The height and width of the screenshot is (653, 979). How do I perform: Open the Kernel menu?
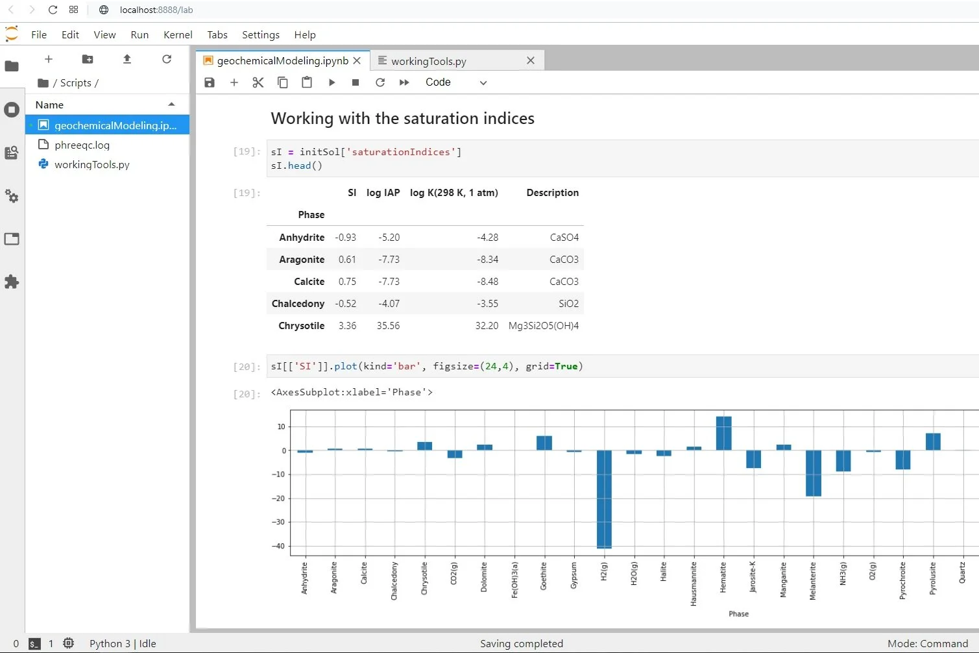178,35
